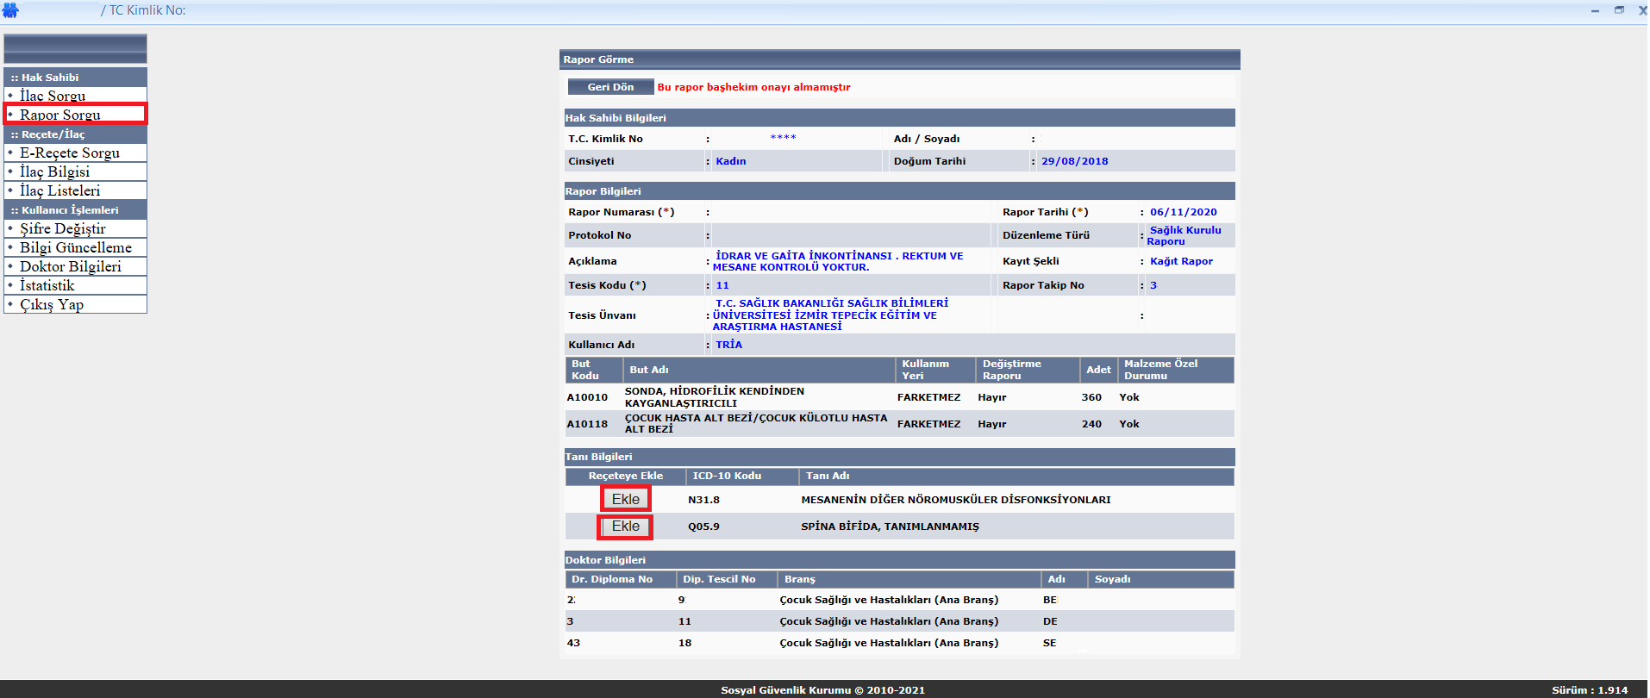1650x698 pixels.
Task: Open Bilgi Güncelleme
Action: (x=76, y=247)
